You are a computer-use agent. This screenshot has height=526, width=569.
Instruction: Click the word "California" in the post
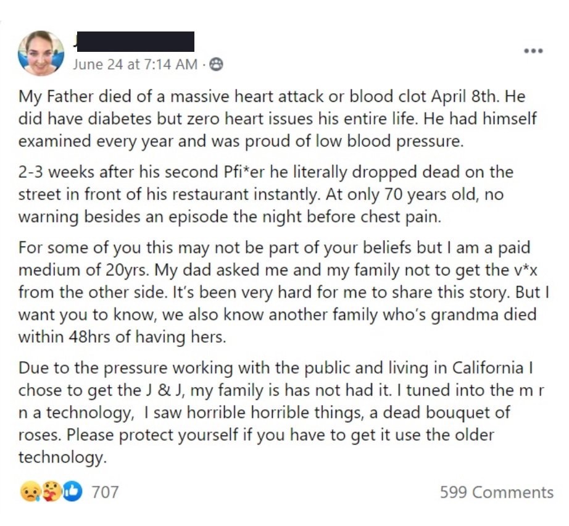point(477,368)
